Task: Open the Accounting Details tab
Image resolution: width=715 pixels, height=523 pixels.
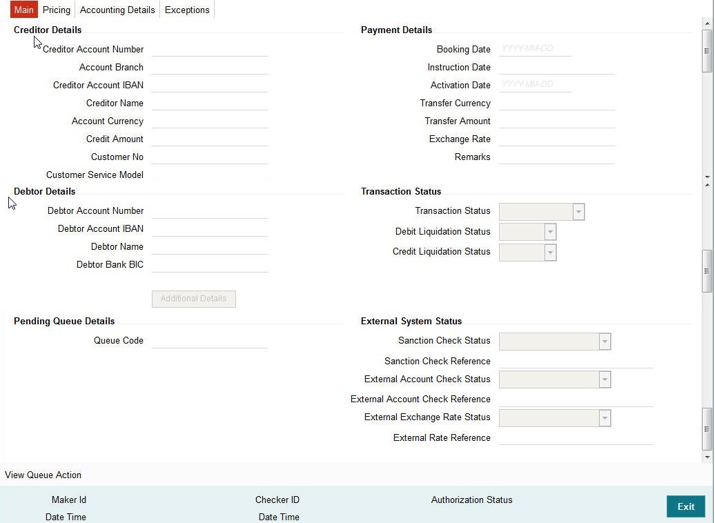Action: 117,10
